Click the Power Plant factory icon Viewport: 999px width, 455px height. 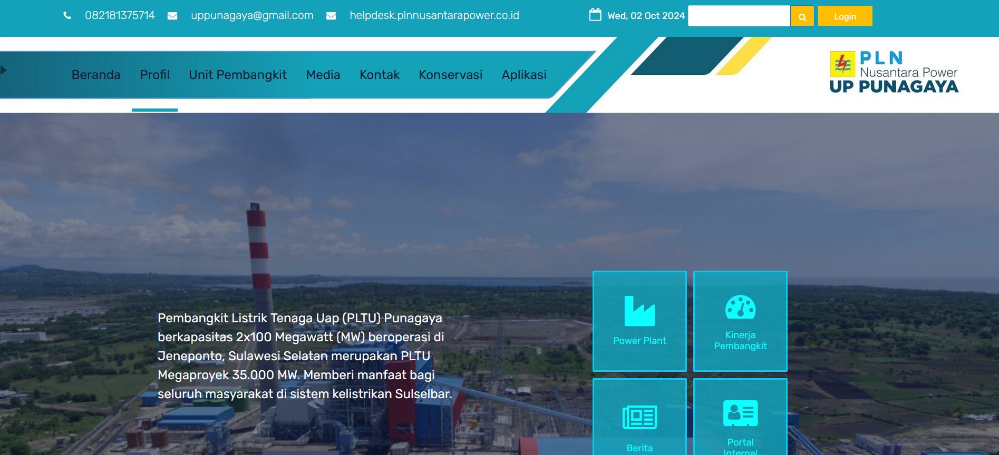tap(639, 311)
